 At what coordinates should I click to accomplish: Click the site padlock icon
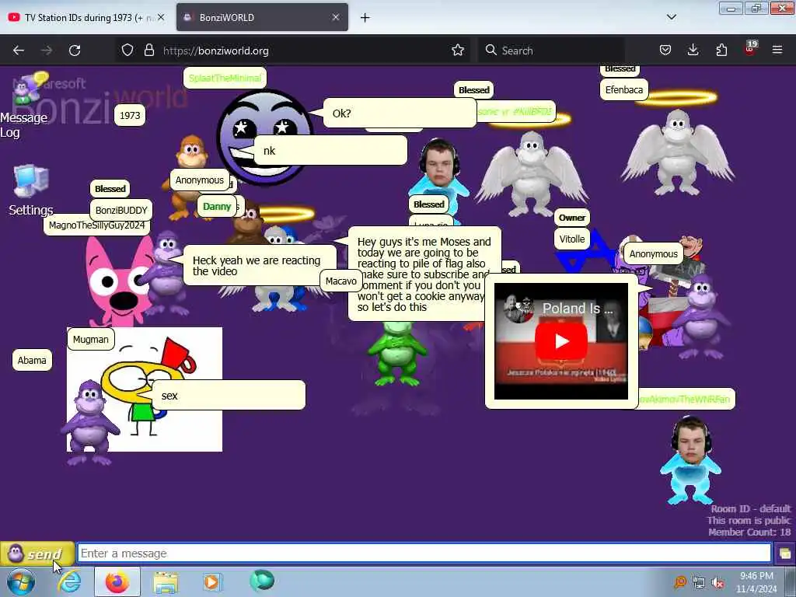coord(148,51)
